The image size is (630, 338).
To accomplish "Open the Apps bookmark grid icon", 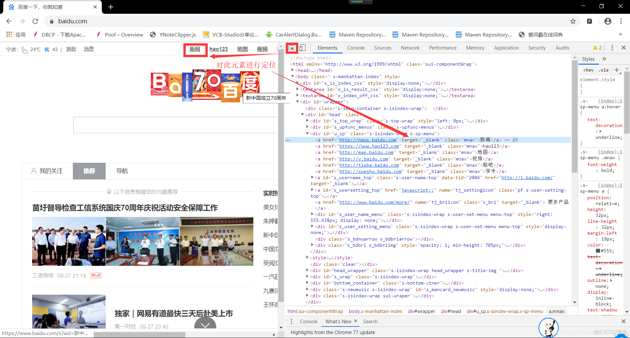I will click(9, 34).
